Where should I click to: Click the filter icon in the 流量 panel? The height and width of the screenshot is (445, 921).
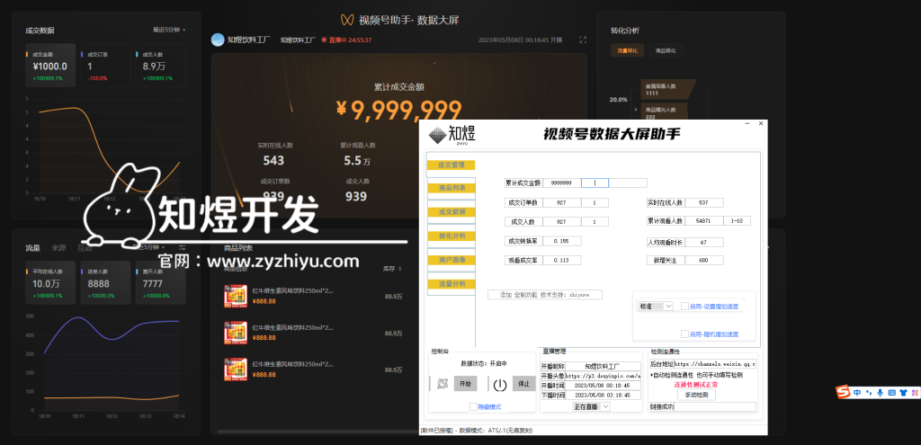(x=183, y=247)
